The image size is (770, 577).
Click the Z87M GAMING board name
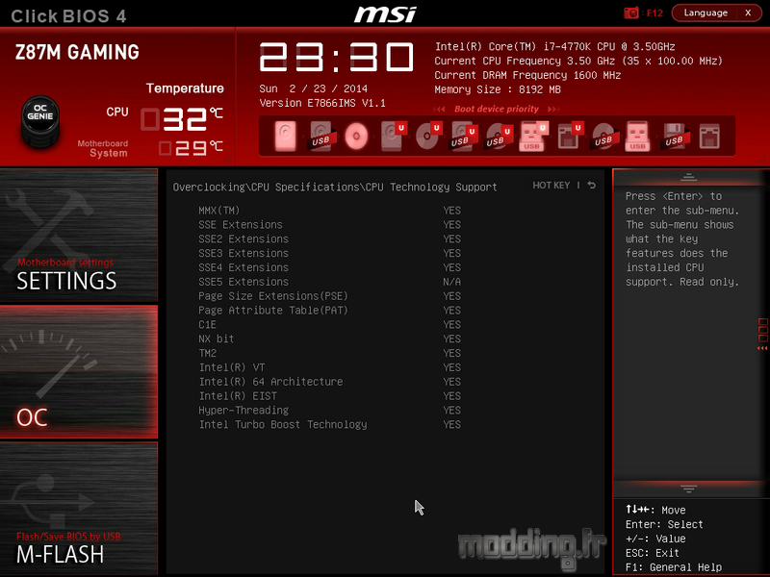77,52
